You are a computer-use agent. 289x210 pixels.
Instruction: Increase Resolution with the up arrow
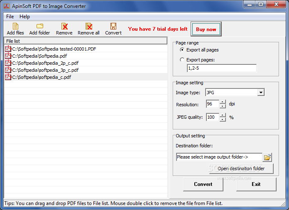point(223,102)
